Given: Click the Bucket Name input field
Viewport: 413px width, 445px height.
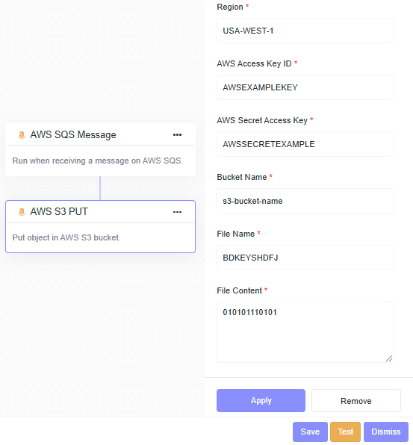Looking at the screenshot, I should click(305, 201).
